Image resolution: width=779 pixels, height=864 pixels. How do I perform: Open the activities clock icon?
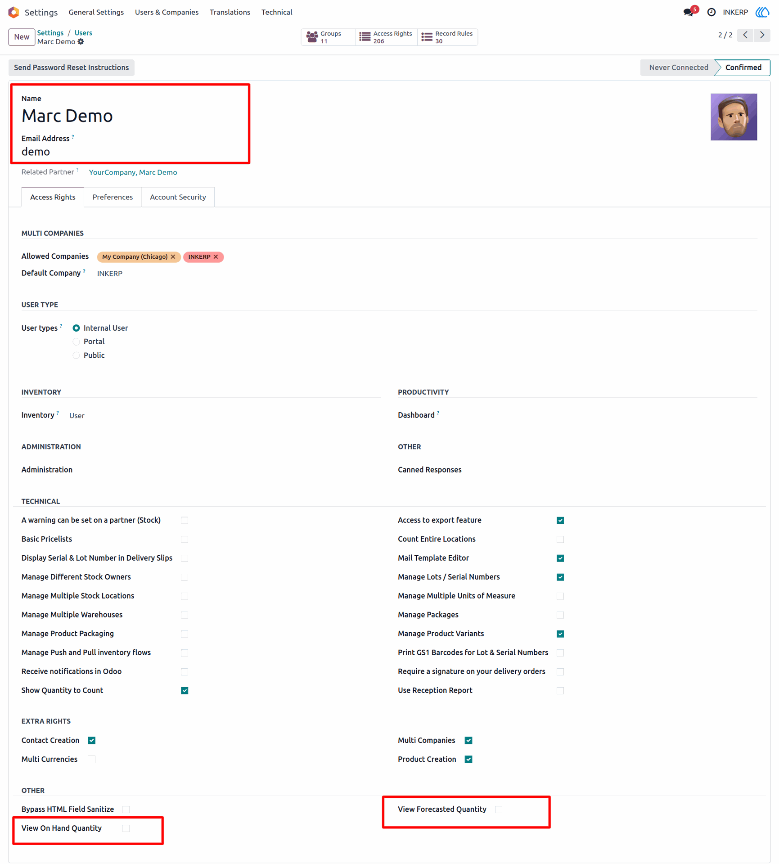[x=711, y=12]
